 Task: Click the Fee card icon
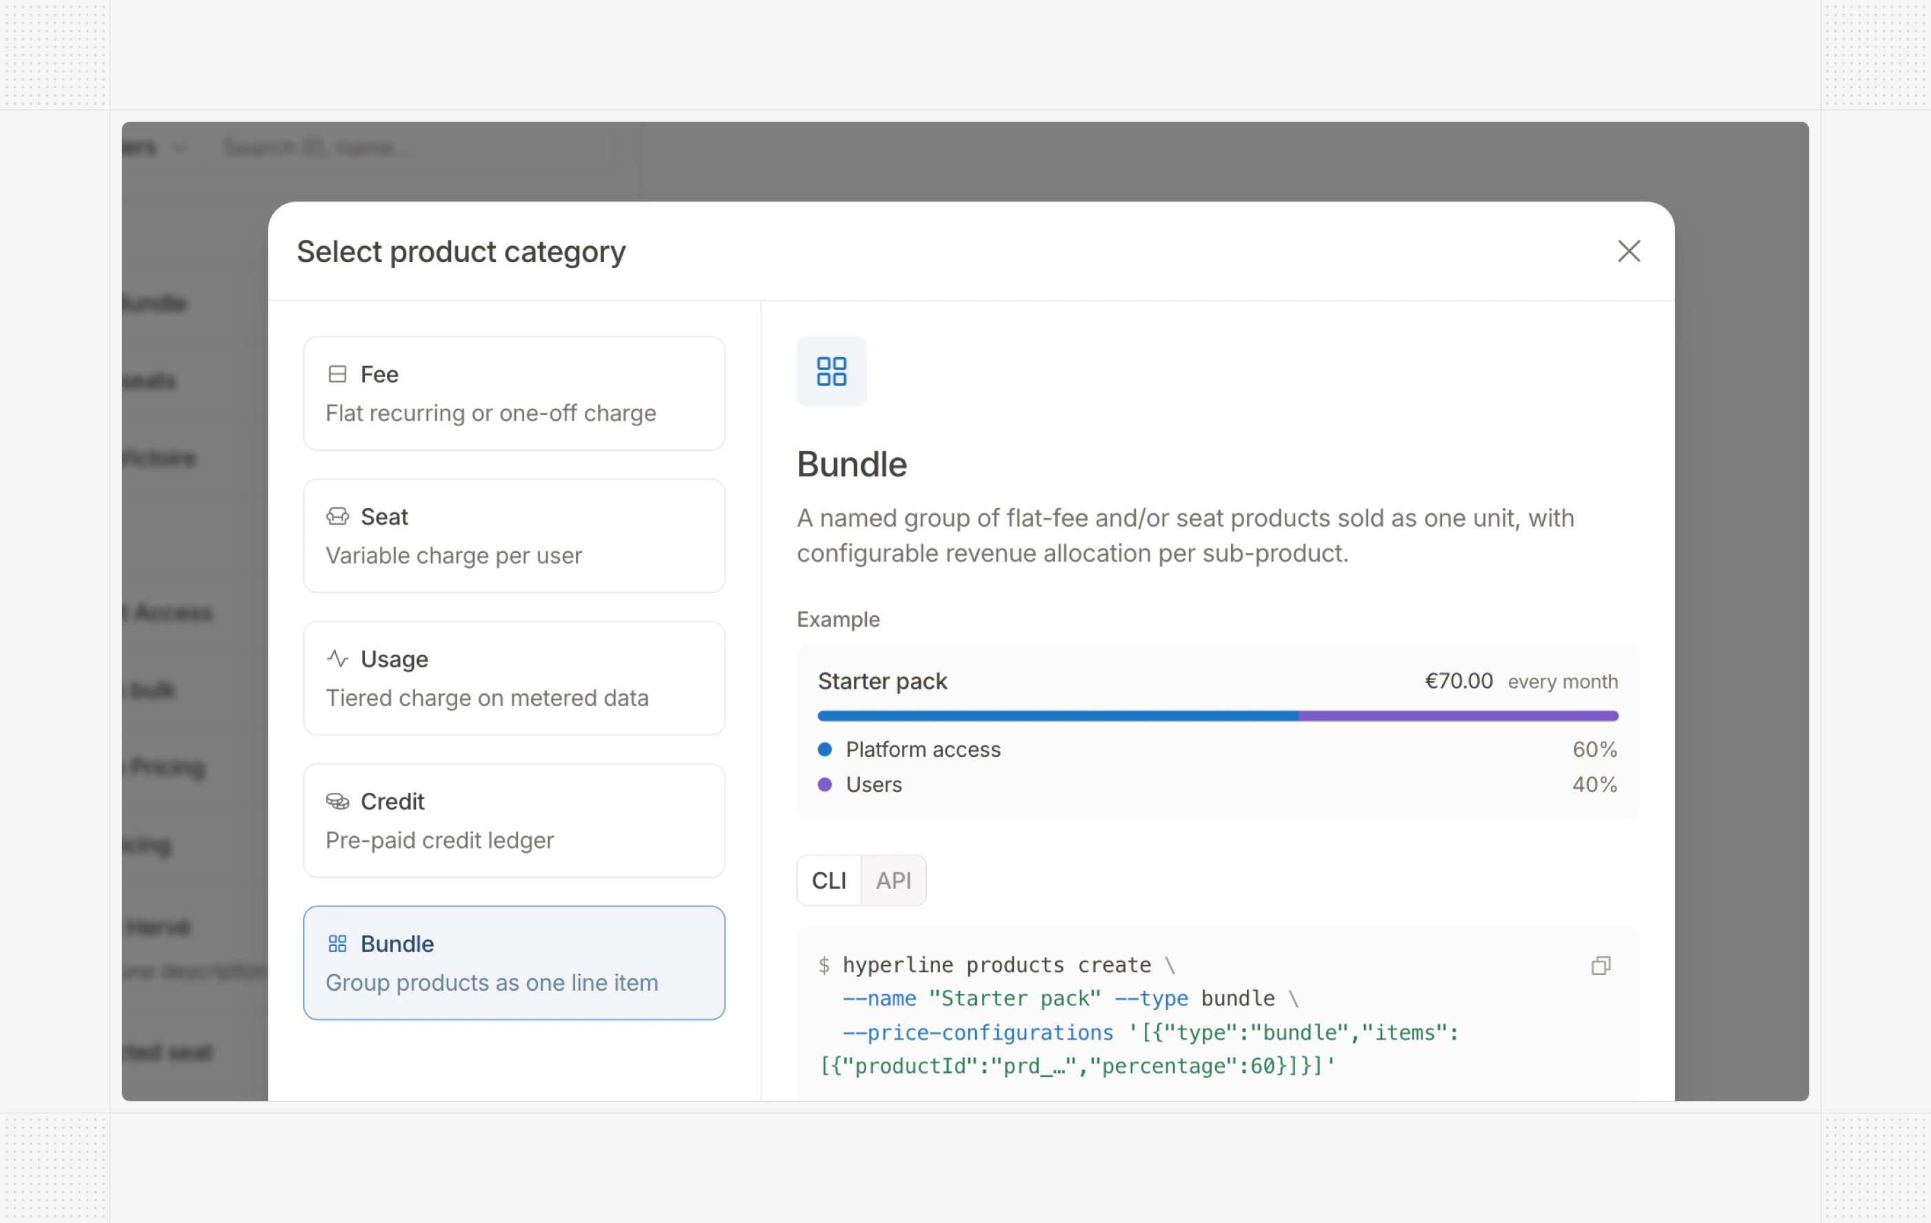click(338, 374)
